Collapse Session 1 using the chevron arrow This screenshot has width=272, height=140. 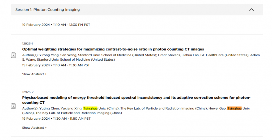coord(251,10)
